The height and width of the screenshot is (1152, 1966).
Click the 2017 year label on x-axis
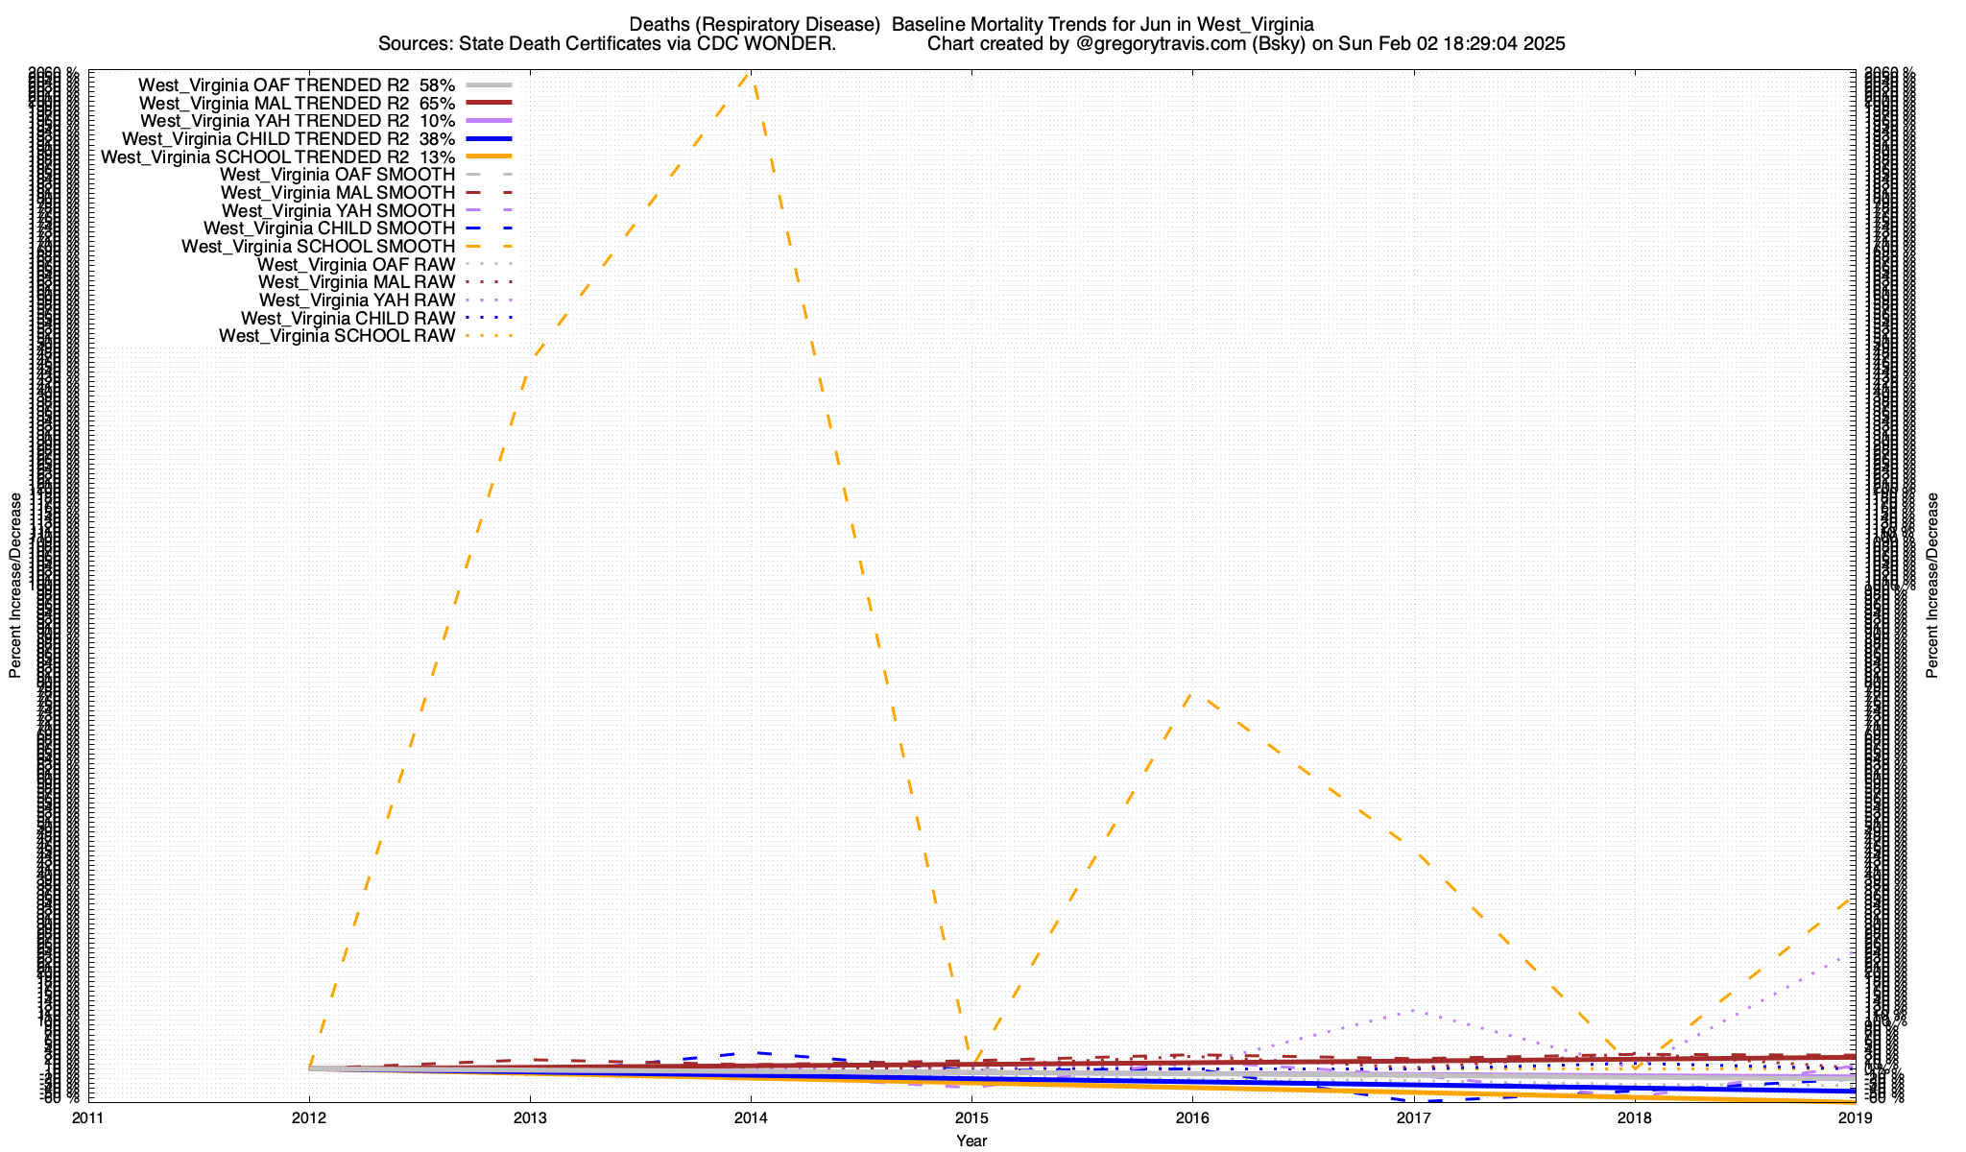point(1413,1117)
